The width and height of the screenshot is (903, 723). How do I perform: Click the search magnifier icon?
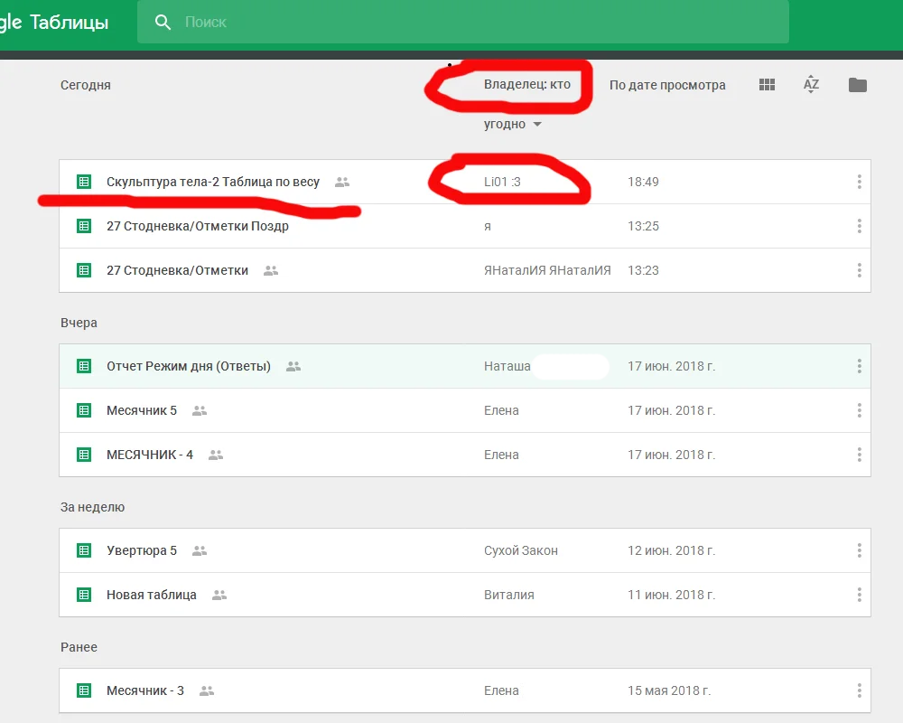pyautogui.click(x=163, y=23)
